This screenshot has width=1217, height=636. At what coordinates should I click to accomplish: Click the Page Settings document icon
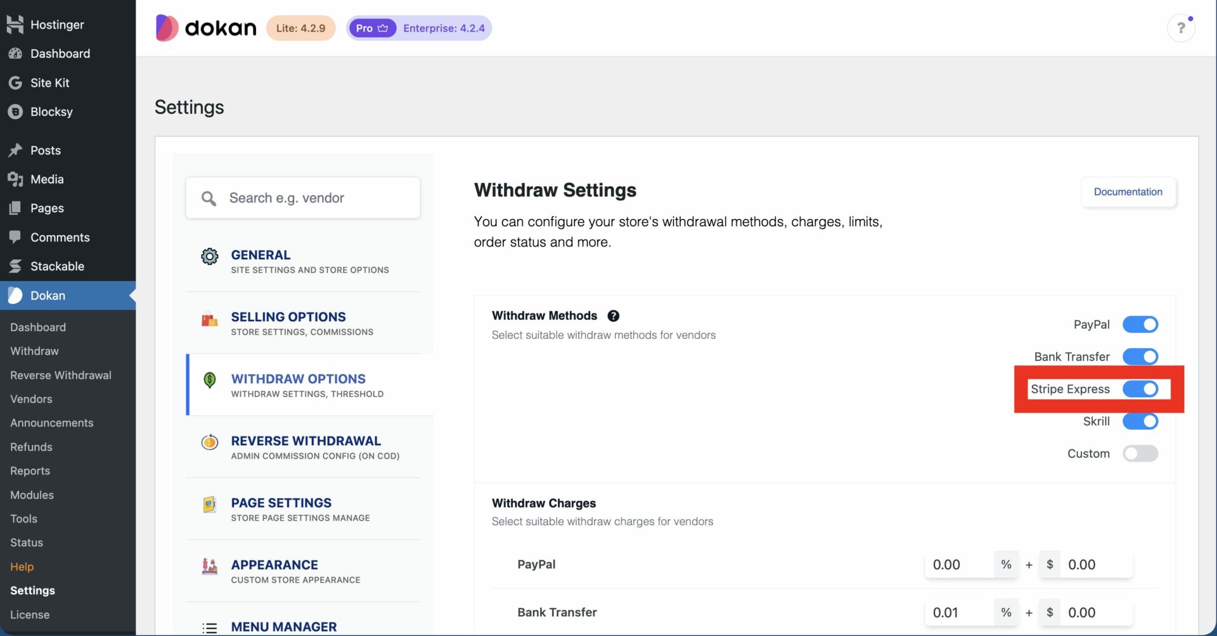(x=209, y=504)
